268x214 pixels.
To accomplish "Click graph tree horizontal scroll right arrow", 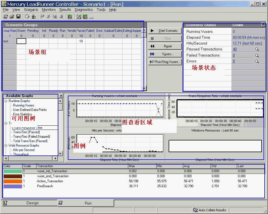I will coord(55,158).
